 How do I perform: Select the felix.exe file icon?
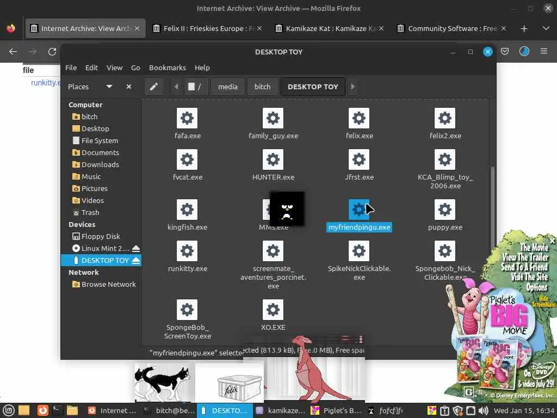tap(359, 118)
